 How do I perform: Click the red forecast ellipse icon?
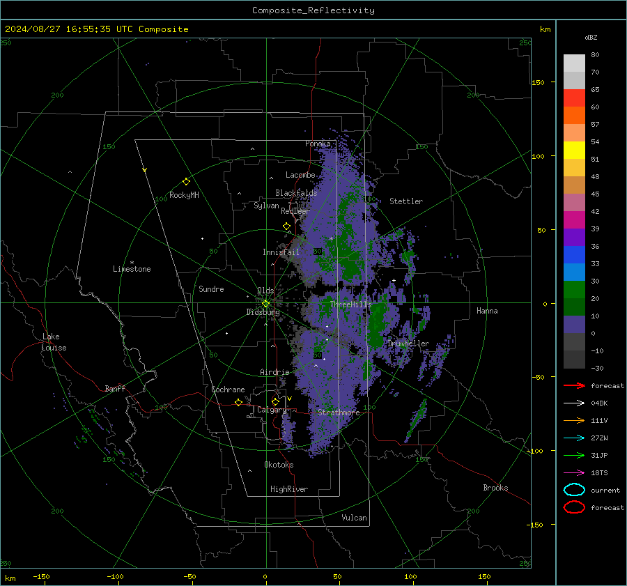[574, 507]
